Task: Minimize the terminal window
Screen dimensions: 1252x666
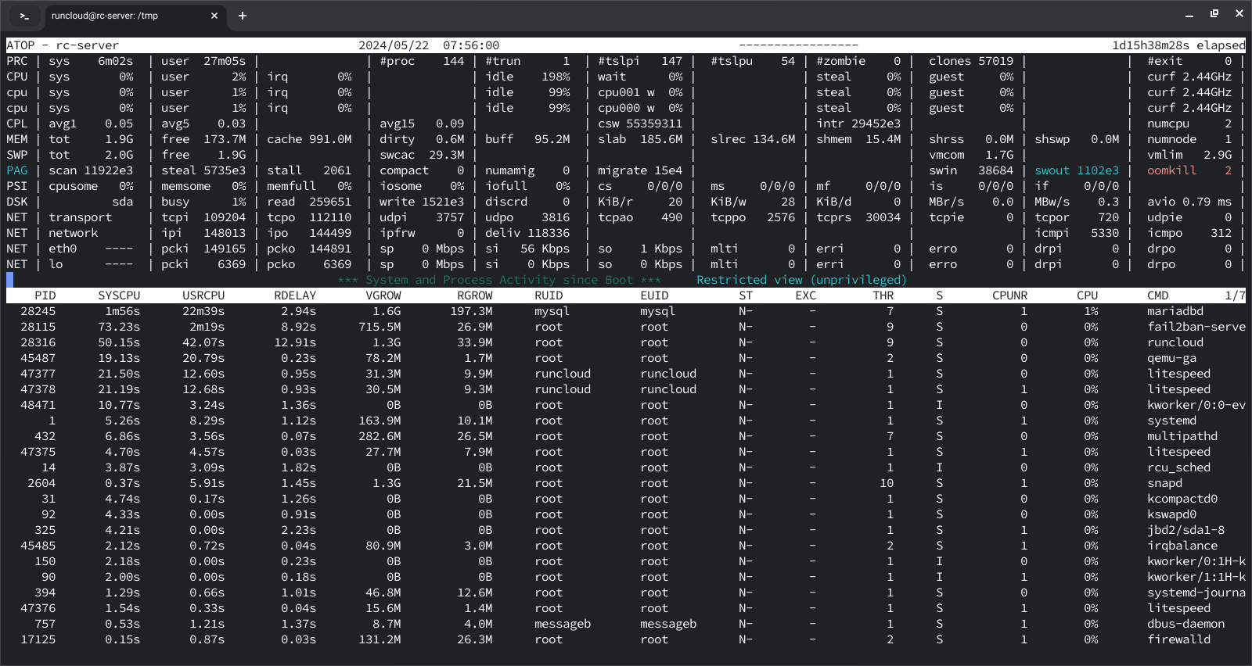Action: (1189, 15)
